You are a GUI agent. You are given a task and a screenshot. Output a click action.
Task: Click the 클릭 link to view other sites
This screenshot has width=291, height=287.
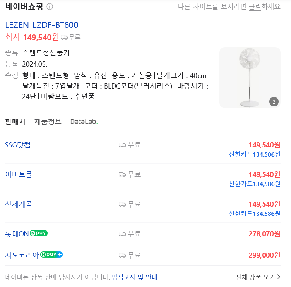[255, 7]
